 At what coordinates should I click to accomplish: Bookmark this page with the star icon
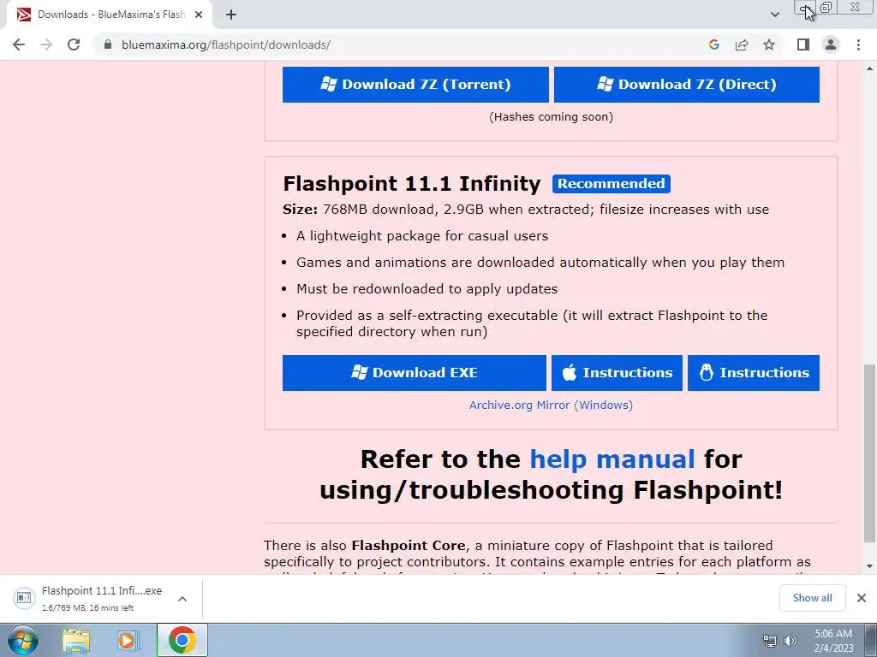tap(769, 44)
